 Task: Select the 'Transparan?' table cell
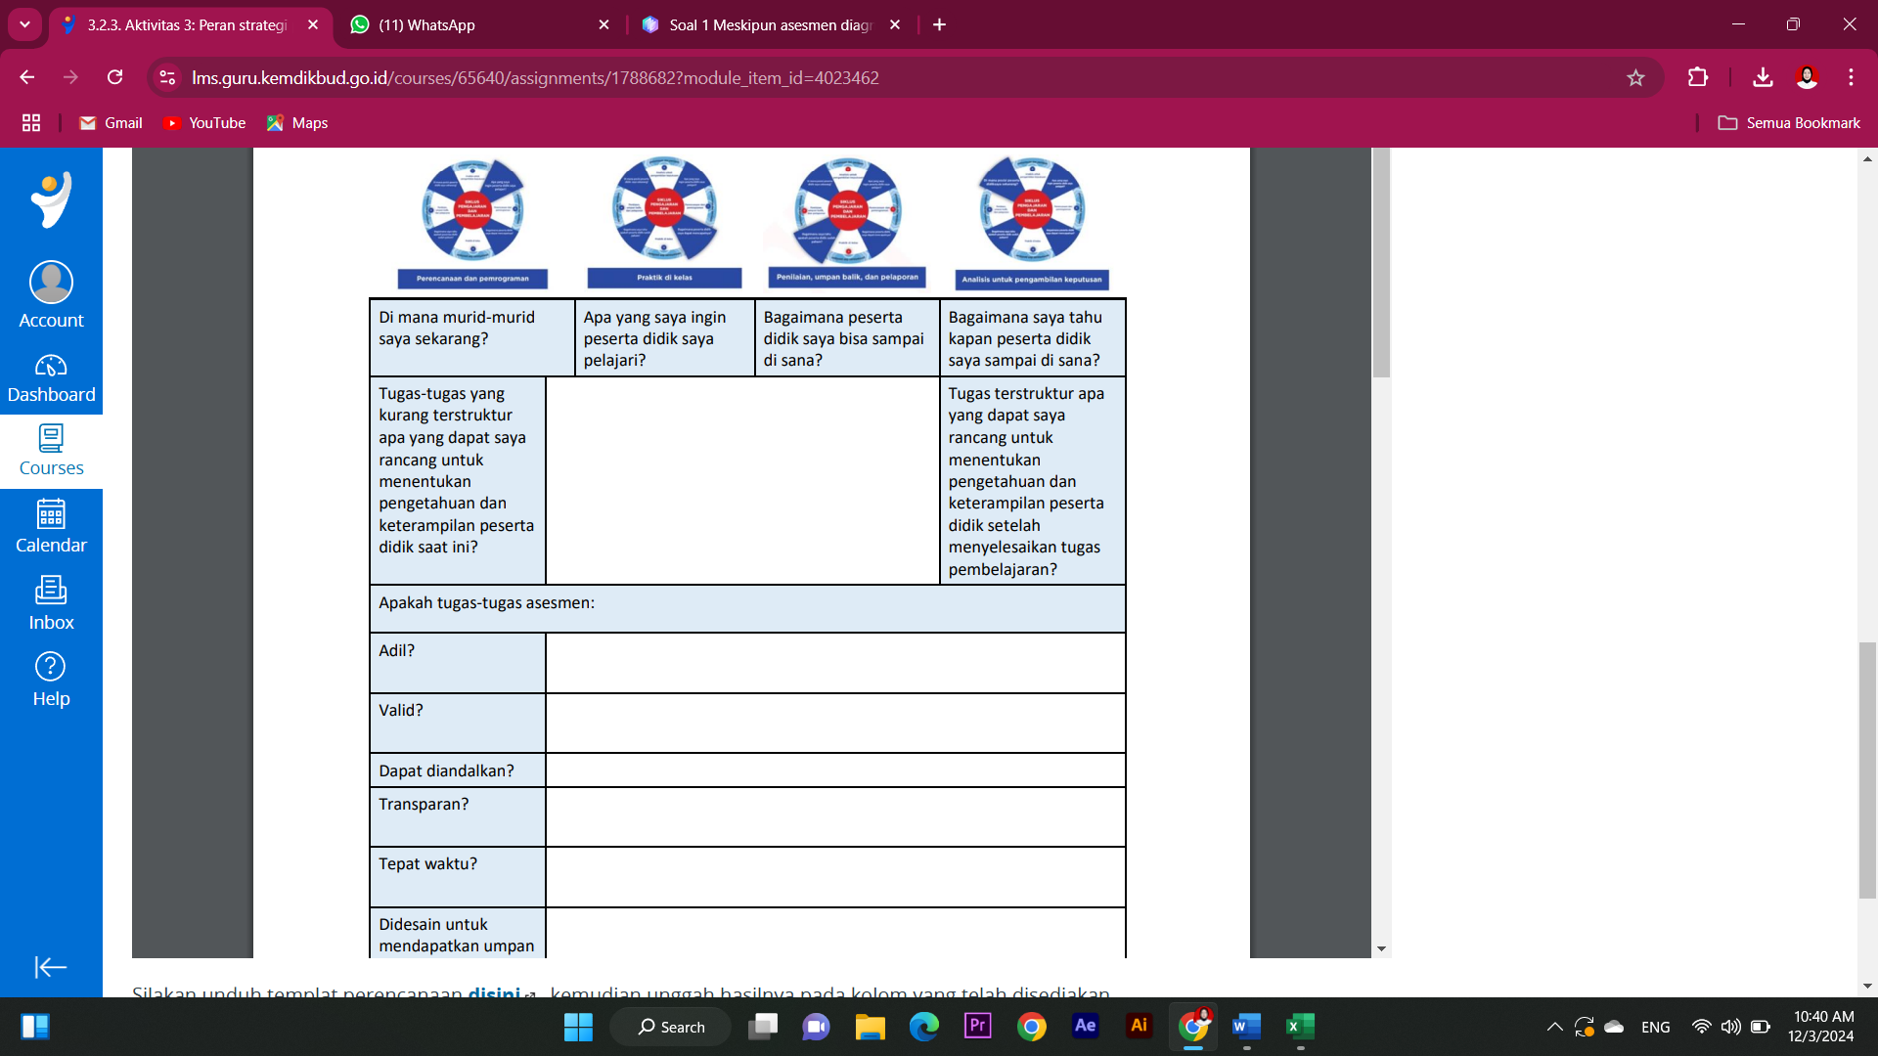[x=457, y=816]
